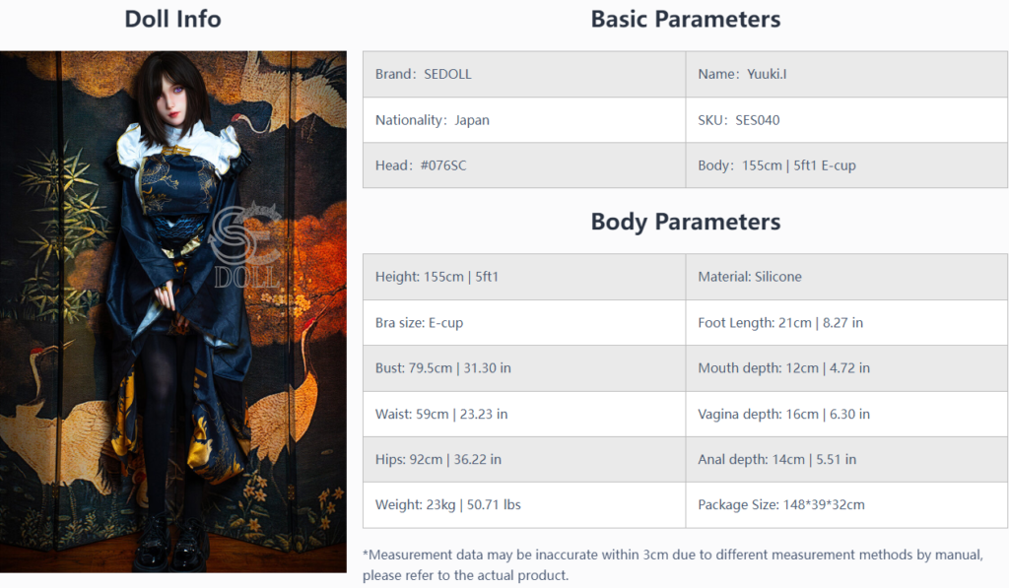Click the doll product photo thumbnail
The image size is (1009, 588).
[x=173, y=312]
